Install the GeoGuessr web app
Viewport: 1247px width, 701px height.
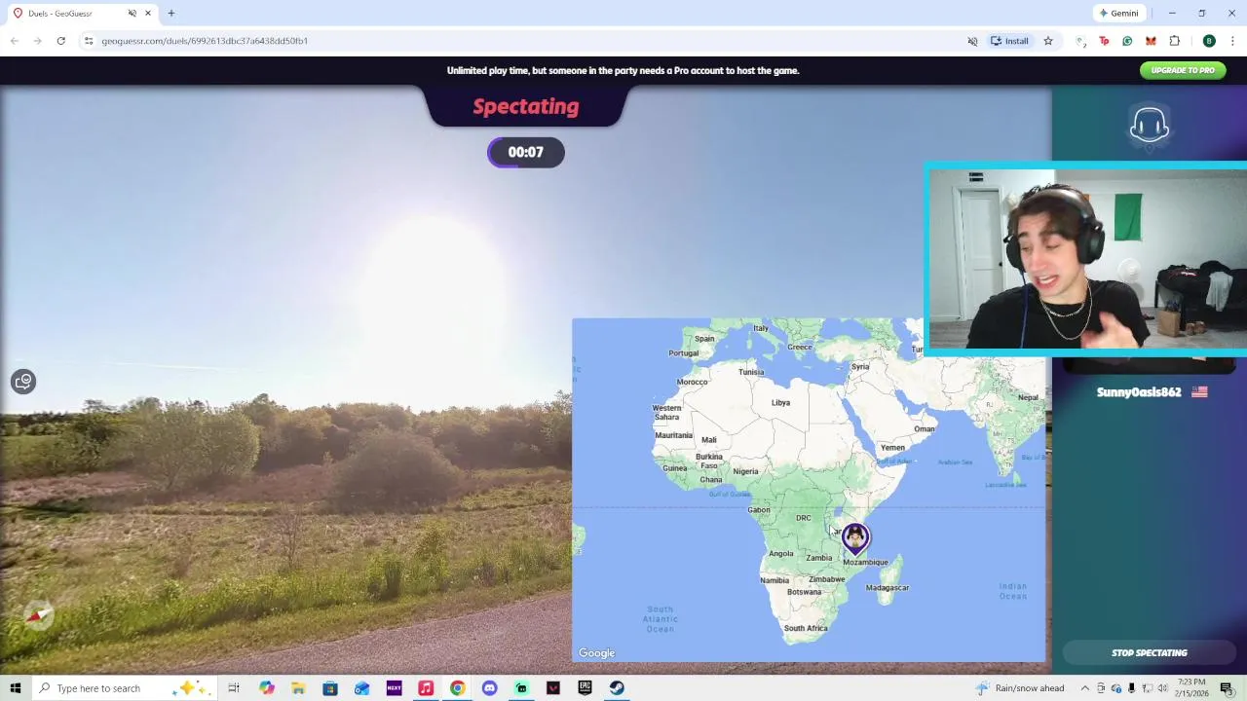(x=1009, y=41)
